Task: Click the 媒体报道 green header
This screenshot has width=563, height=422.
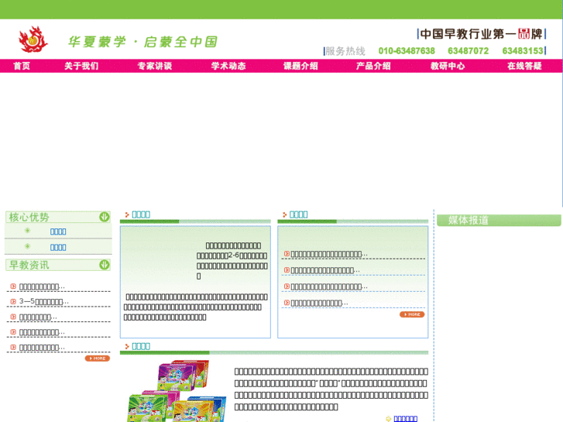Action: 499,220
